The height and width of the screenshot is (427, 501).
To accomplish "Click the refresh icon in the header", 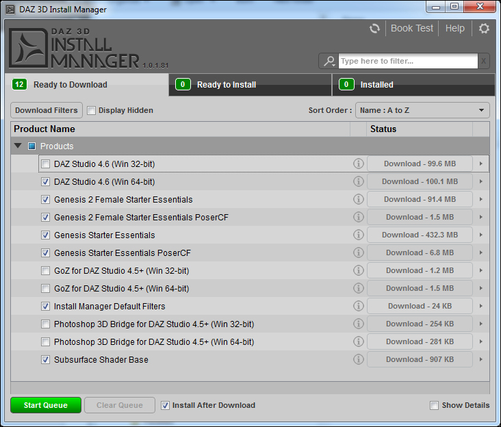I will coord(374,29).
